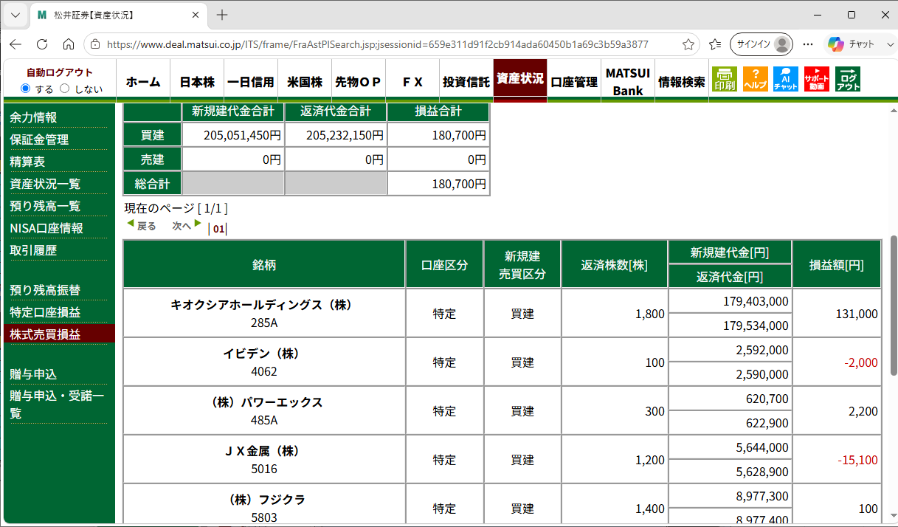This screenshot has width=898, height=527.
Task: Go back with the browser back arrow
Action: tap(15, 44)
